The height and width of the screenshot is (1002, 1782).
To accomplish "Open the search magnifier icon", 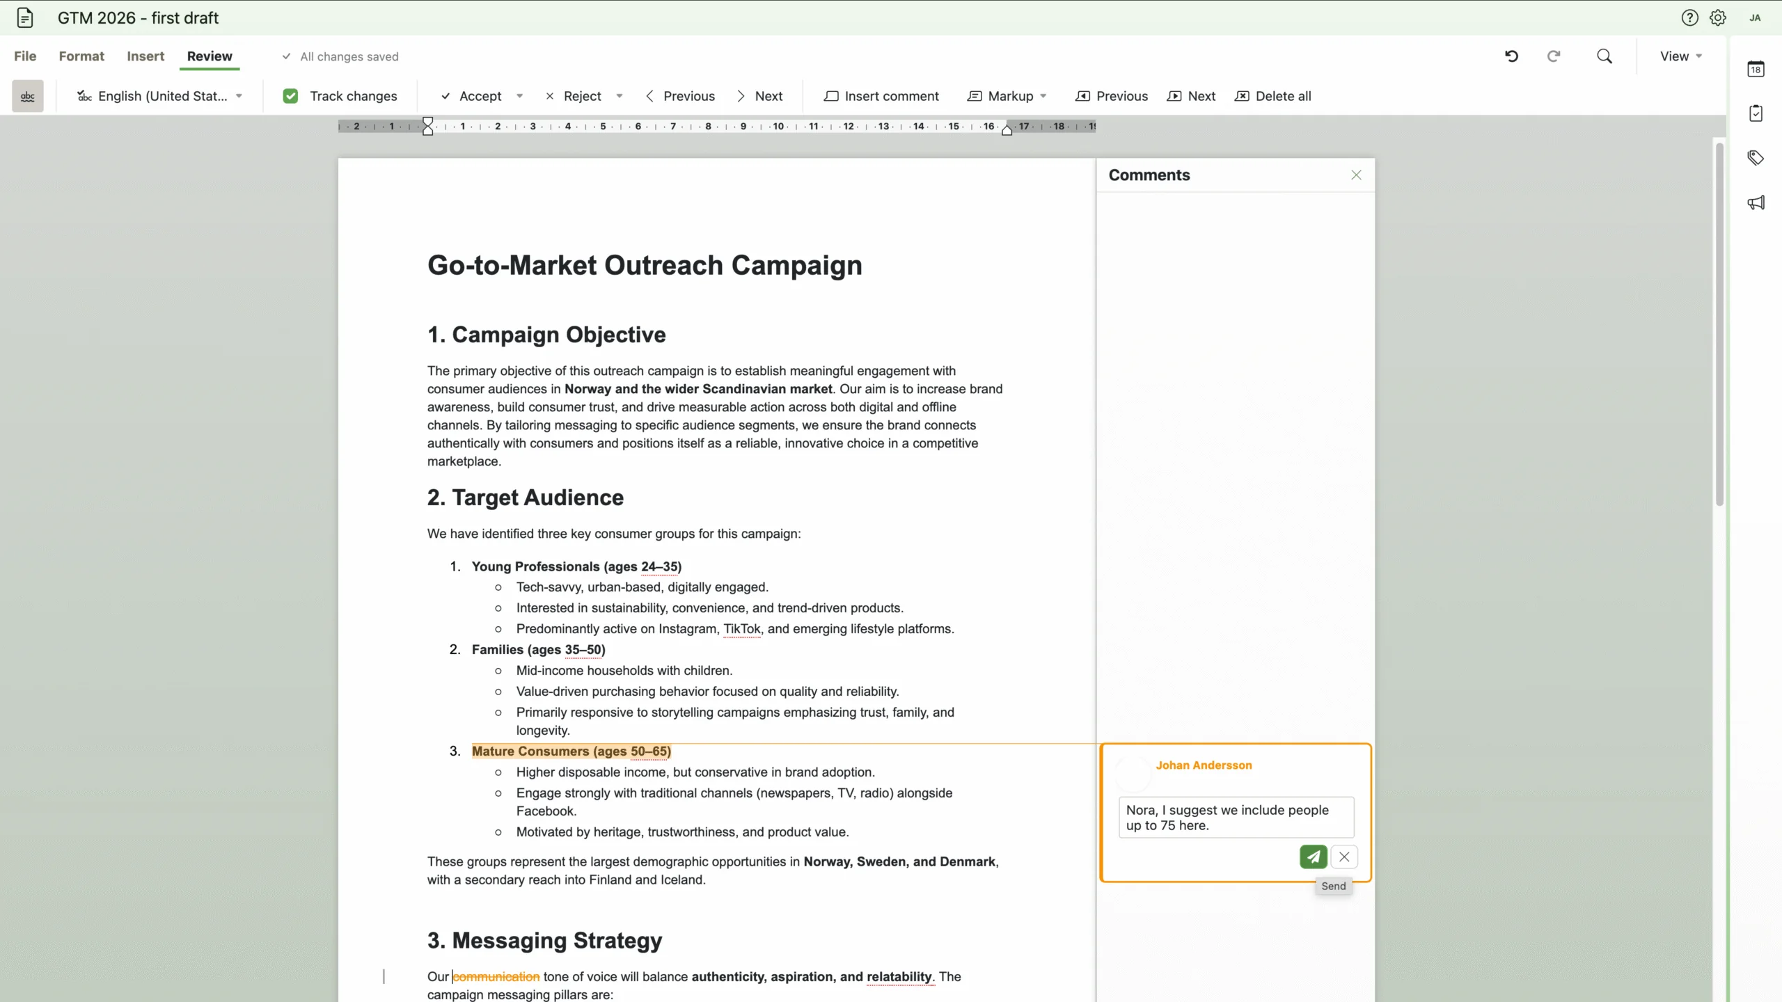I will (1604, 56).
